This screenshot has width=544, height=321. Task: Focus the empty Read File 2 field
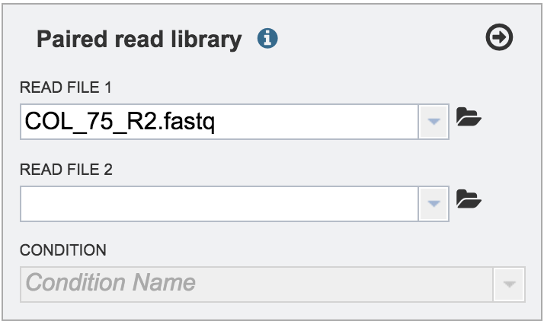pos(219,204)
